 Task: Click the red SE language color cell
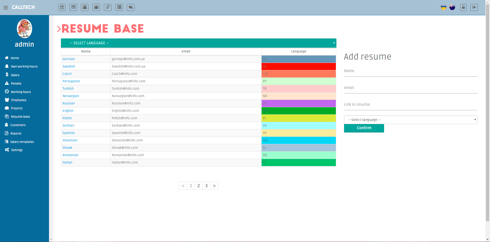click(299, 66)
